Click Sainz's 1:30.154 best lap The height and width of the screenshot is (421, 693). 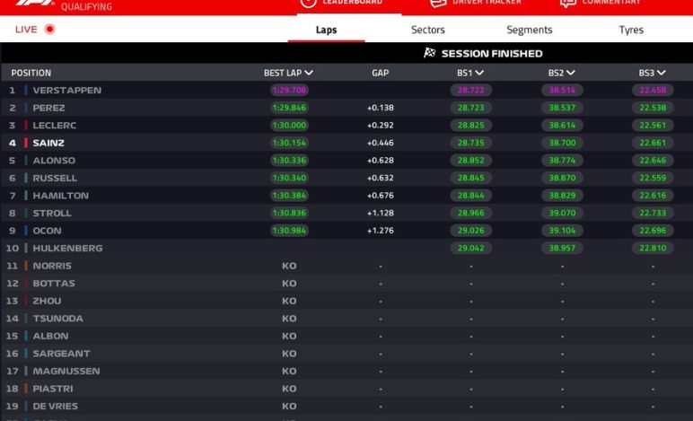(x=289, y=143)
